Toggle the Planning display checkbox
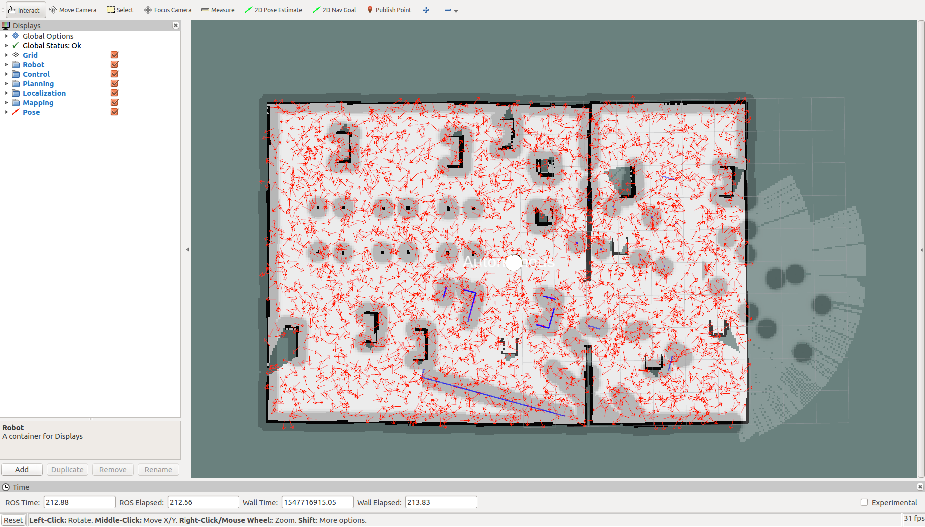This screenshot has height=527, width=925. [114, 83]
